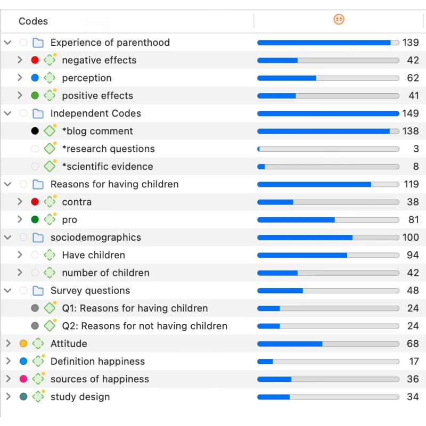The height and width of the screenshot is (426, 426).
Task: Select Q2: Reasons for not having children
Action: [144, 326]
